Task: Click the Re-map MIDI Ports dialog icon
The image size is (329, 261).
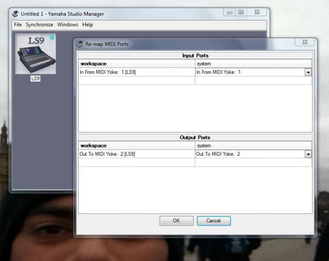Action: pos(80,44)
